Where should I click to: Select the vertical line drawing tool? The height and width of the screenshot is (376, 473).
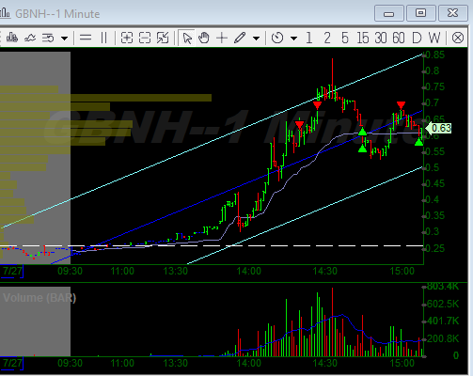(x=103, y=38)
